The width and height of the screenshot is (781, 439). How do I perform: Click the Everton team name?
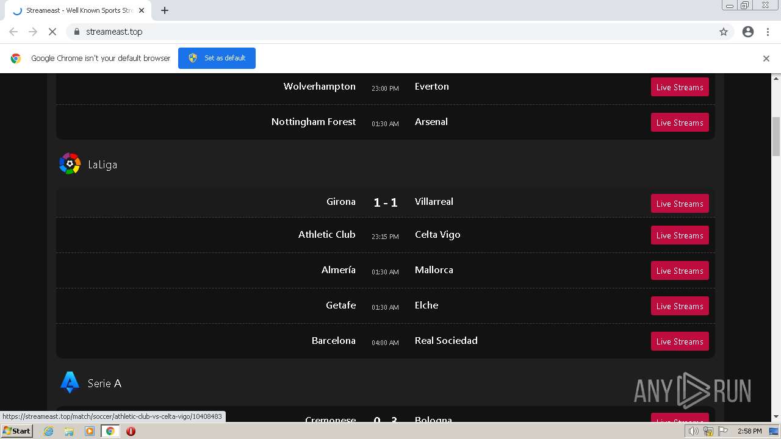(432, 87)
